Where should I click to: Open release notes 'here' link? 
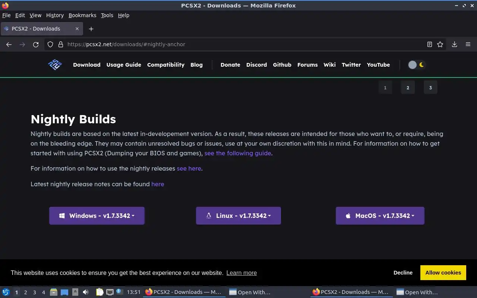pos(158,184)
